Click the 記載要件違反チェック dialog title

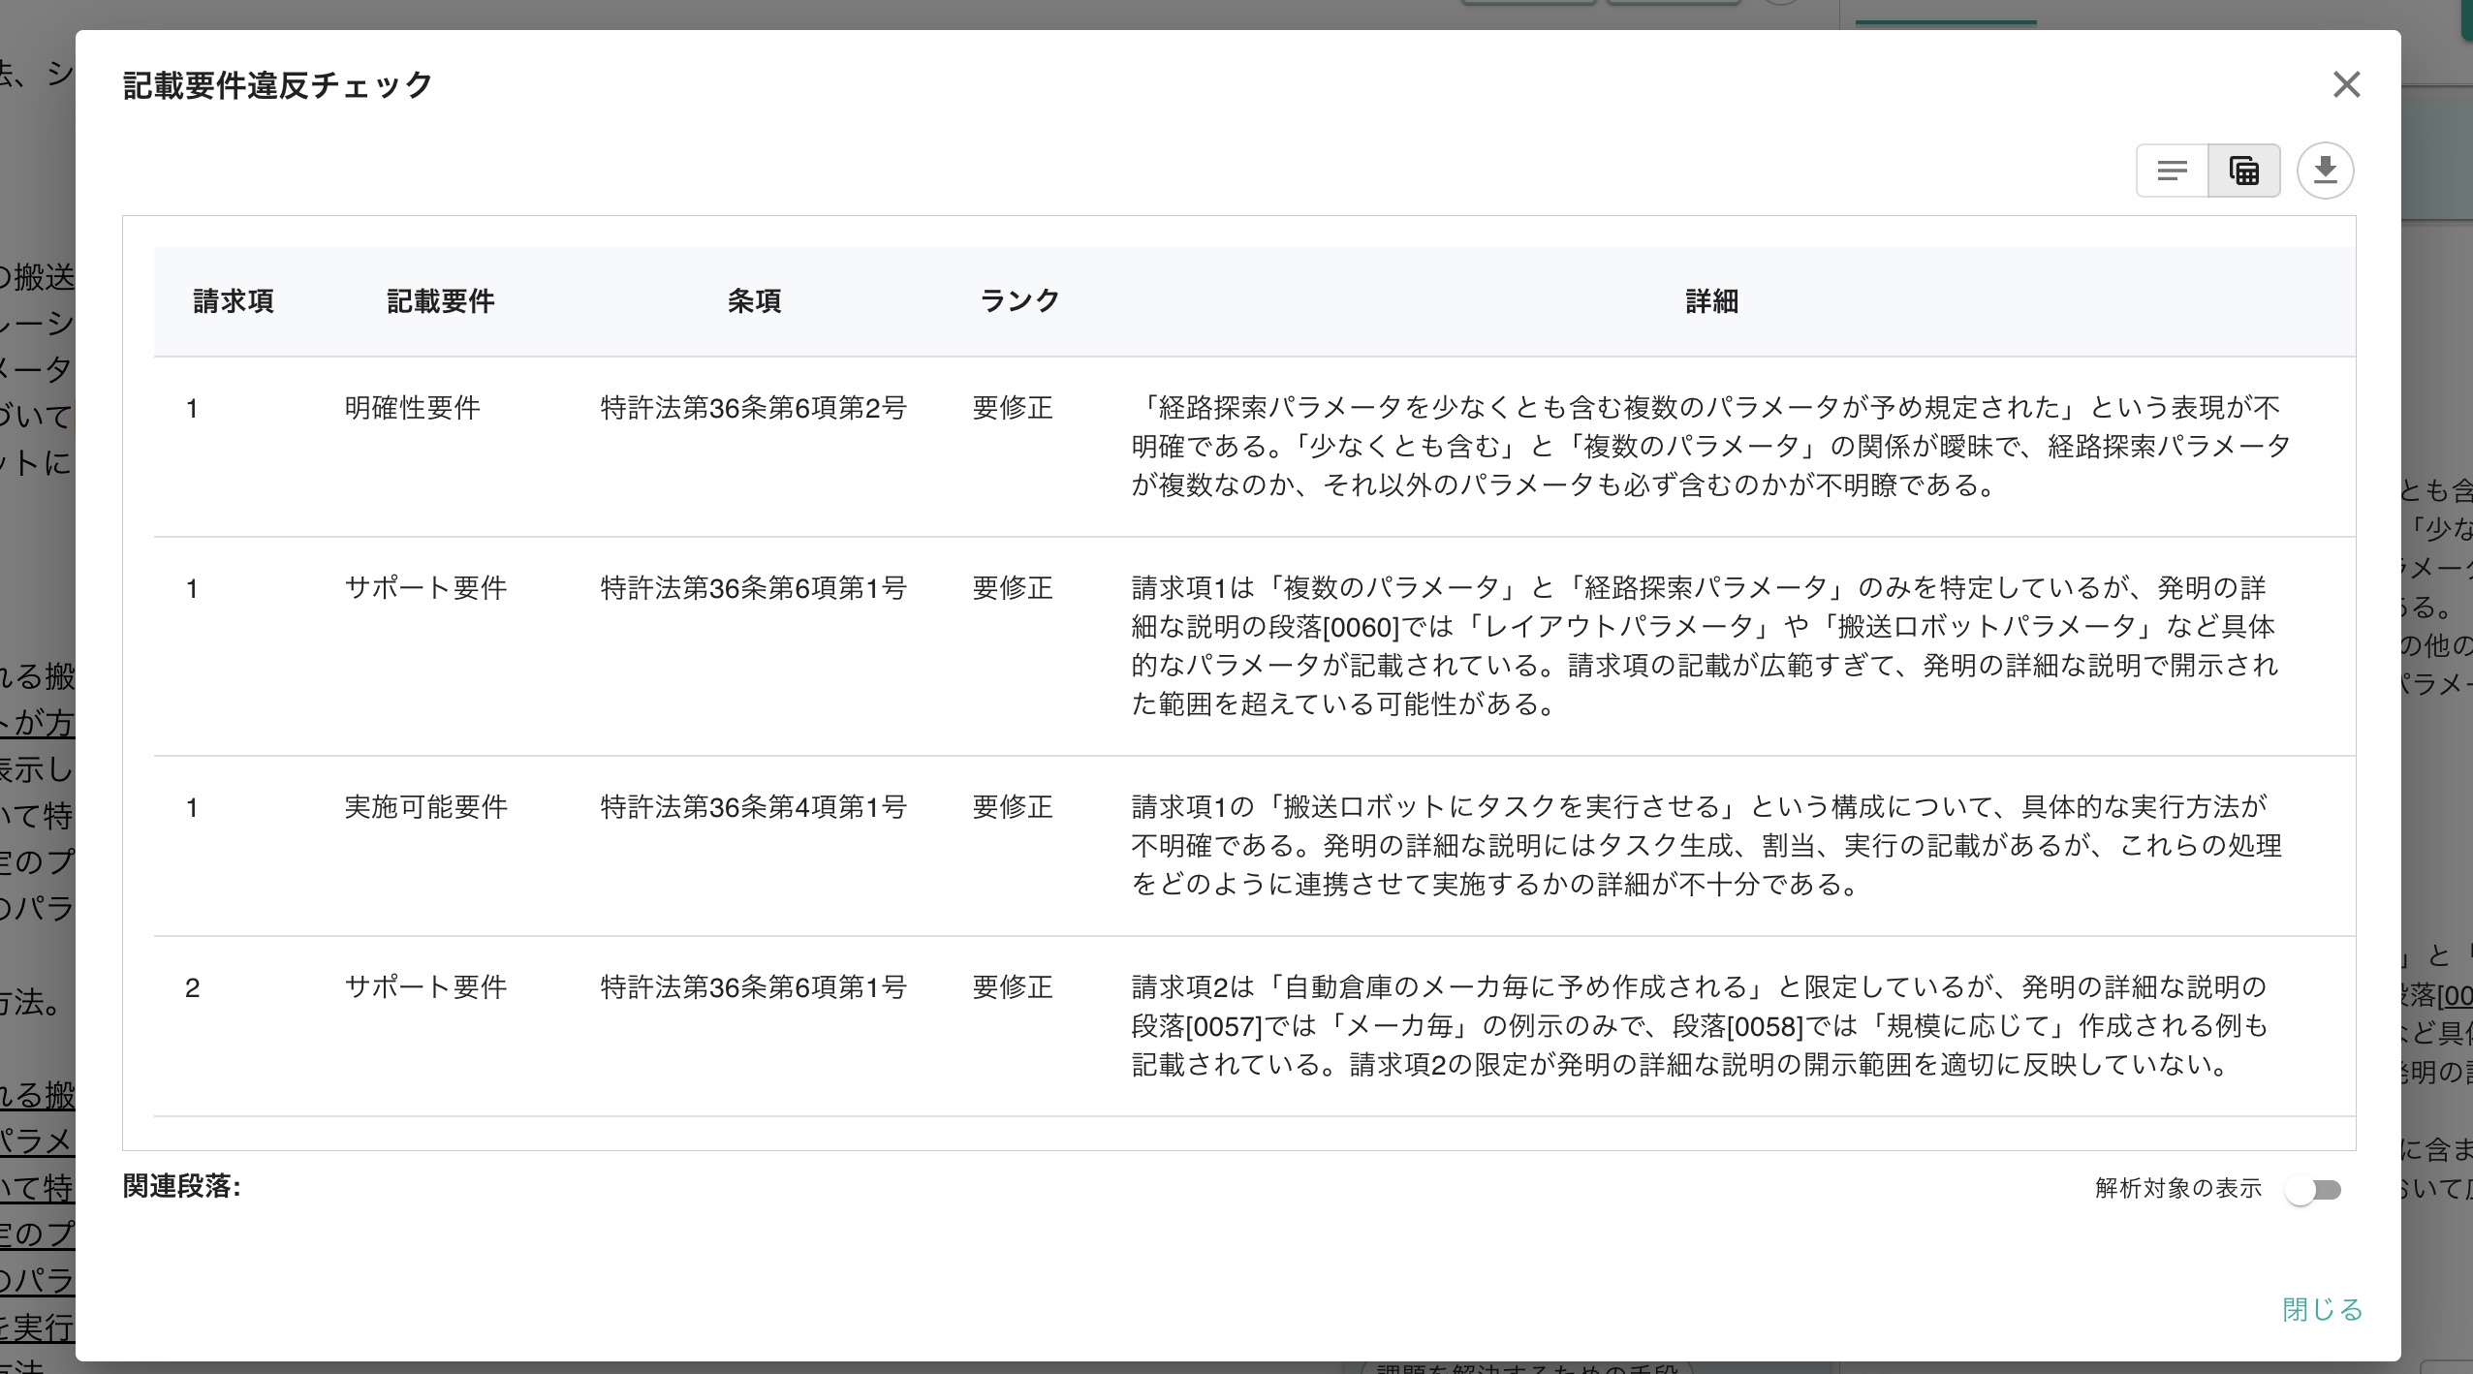[x=277, y=85]
